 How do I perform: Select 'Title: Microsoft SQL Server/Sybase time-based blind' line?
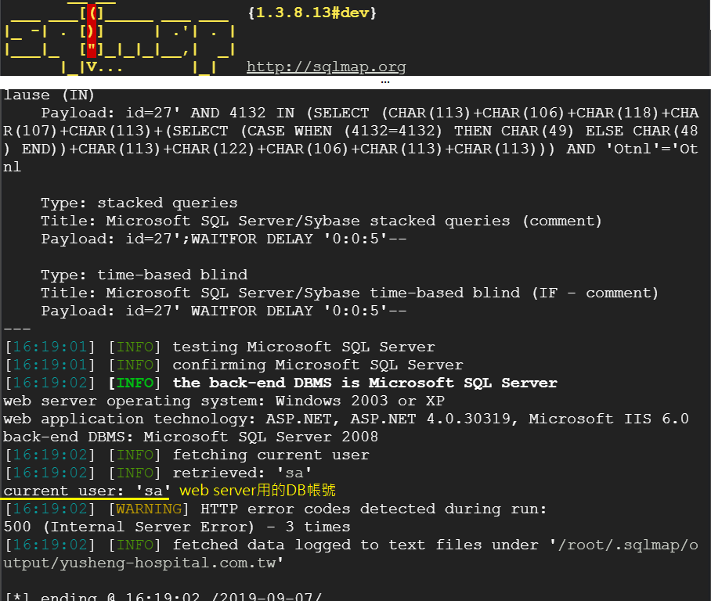[x=349, y=293]
